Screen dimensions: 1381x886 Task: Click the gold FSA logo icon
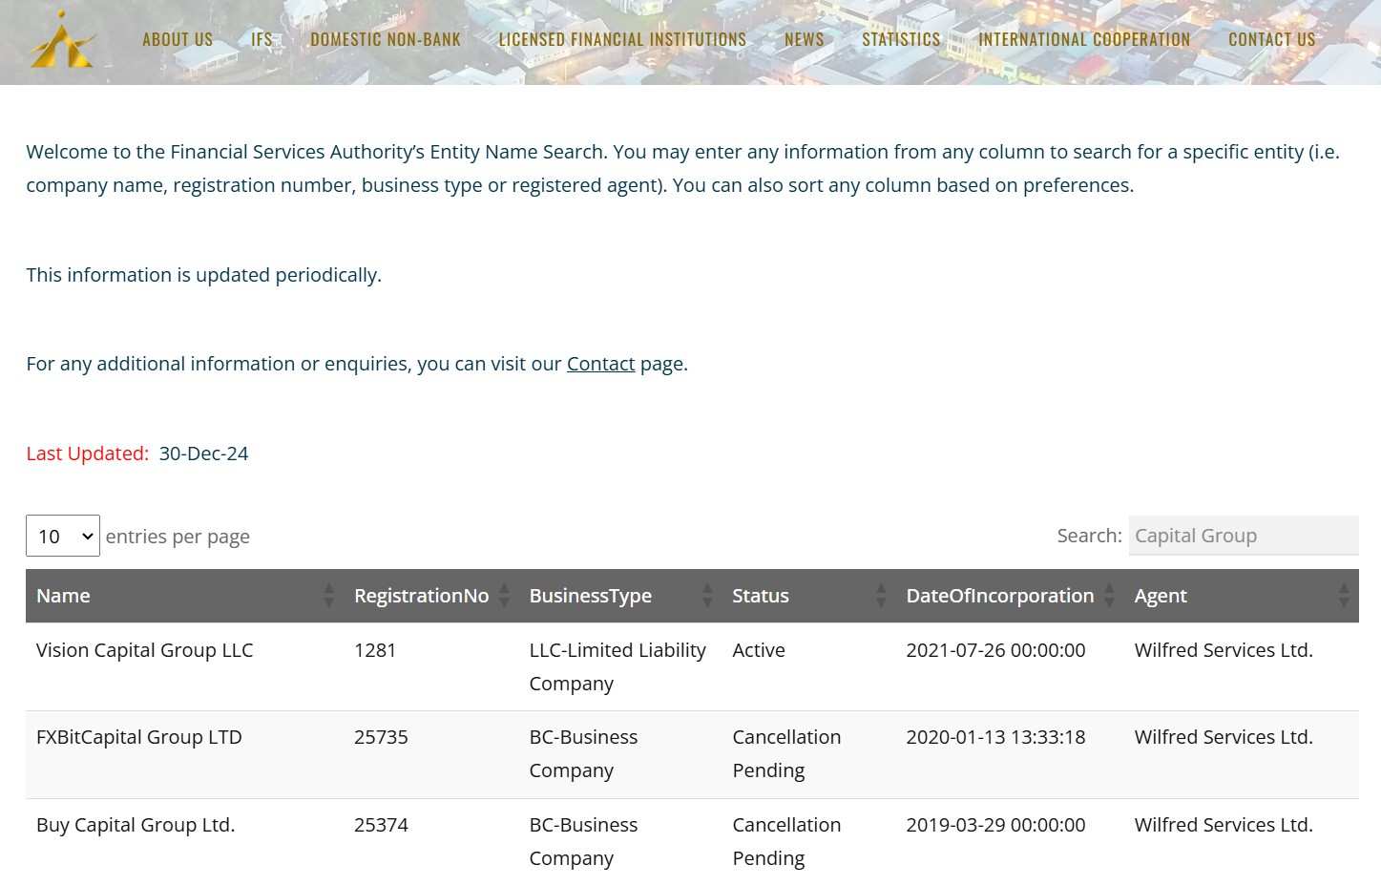tap(62, 41)
